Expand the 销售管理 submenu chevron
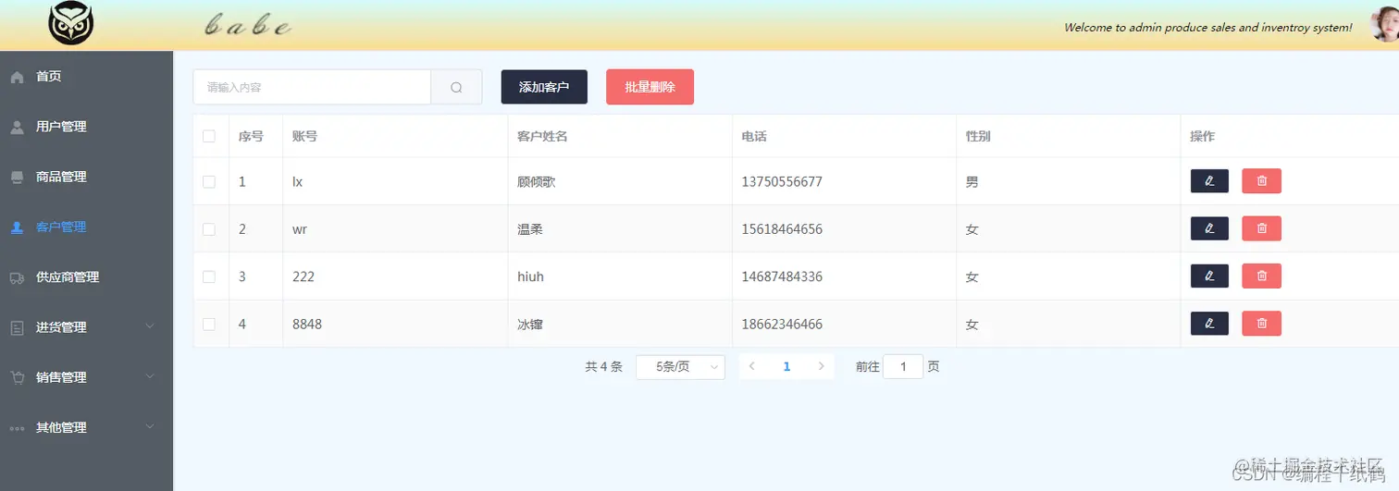 (150, 376)
